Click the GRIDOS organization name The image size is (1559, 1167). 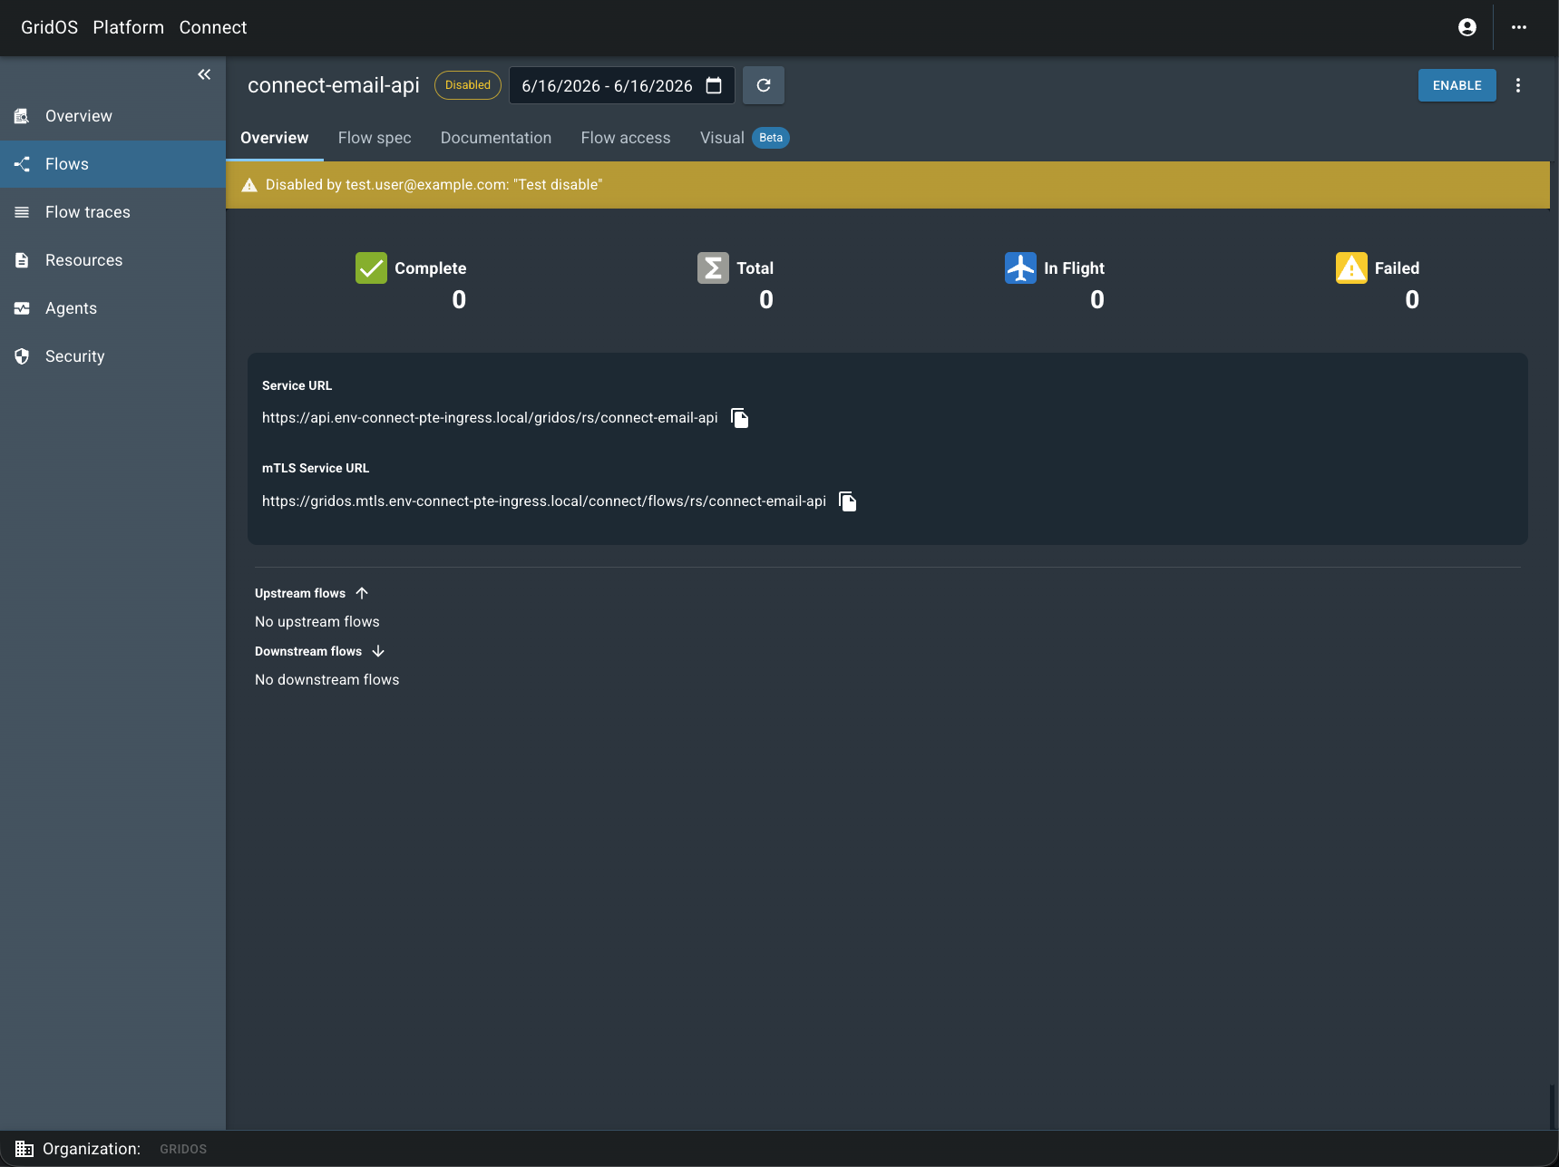click(183, 1149)
